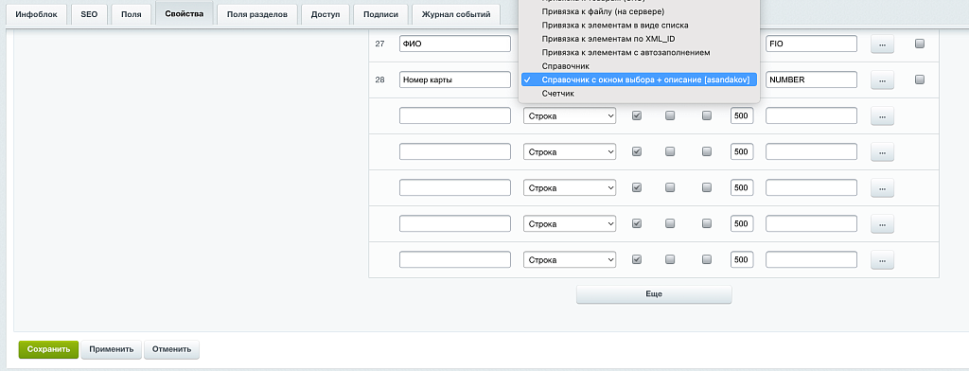The image size is (969, 371).
Task: Open the Журнал событий tab
Action: pos(456,14)
